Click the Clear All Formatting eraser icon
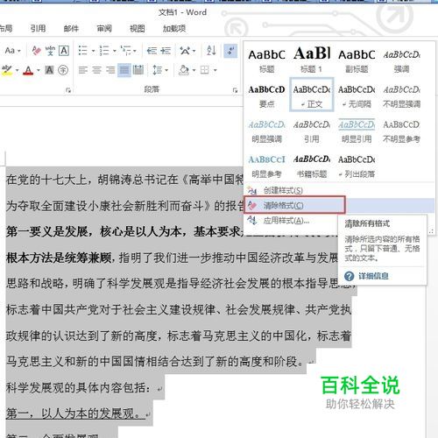438x438 pixels. [37, 51]
